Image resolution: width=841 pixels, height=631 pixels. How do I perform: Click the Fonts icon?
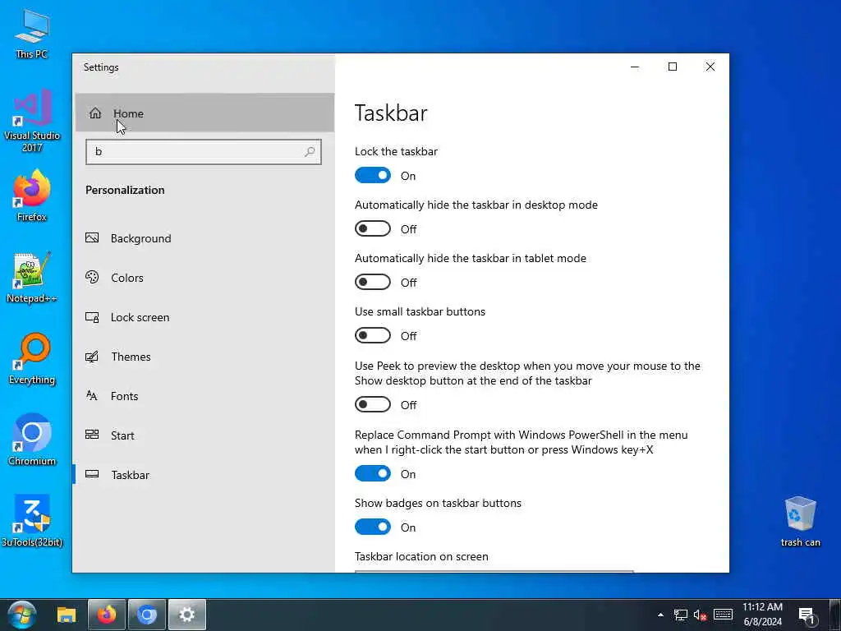tap(92, 396)
